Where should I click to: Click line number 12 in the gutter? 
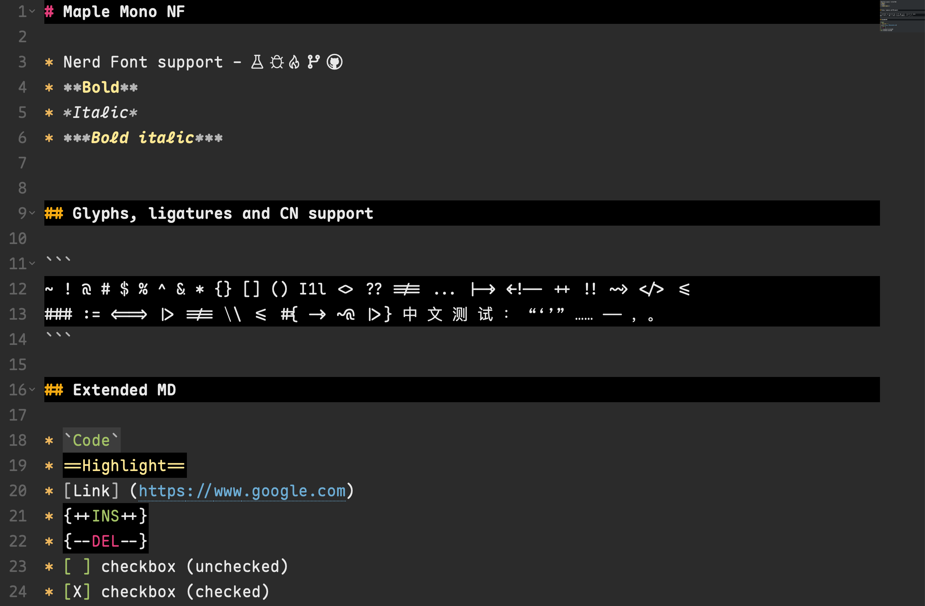(18, 289)
